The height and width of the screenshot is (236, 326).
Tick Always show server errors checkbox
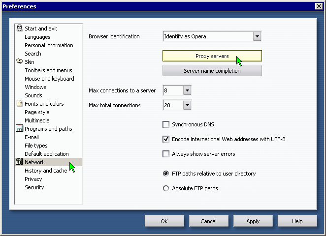point(165,154)
